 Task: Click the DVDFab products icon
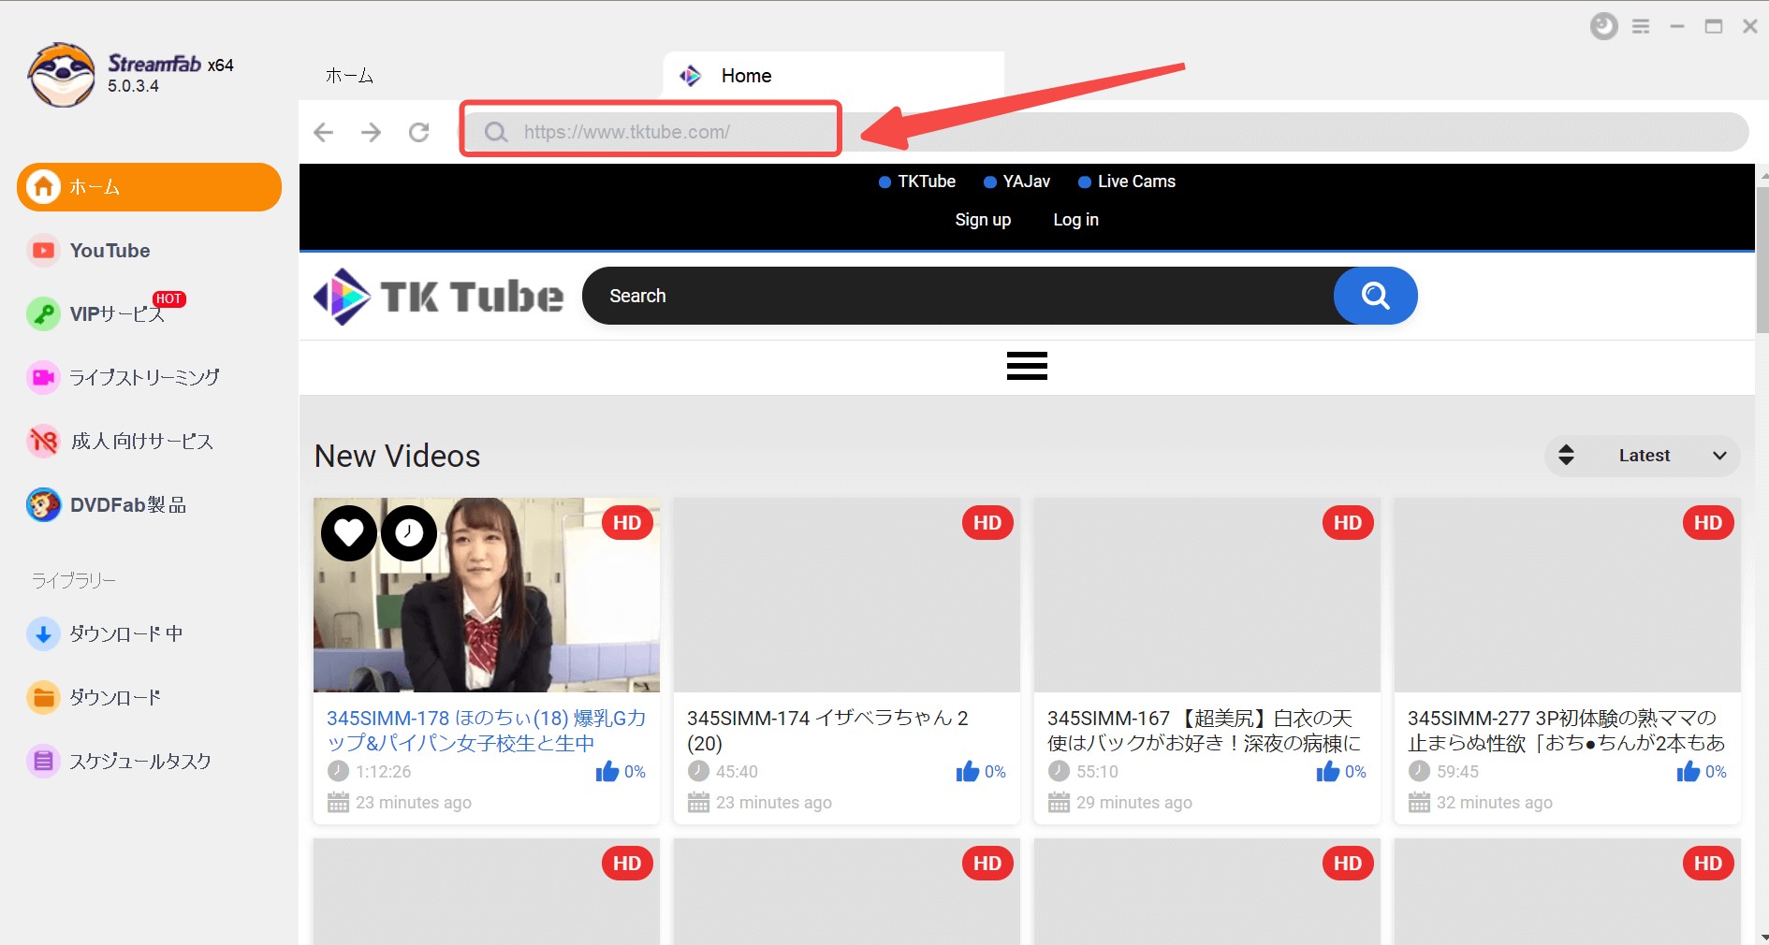[43, 505]
